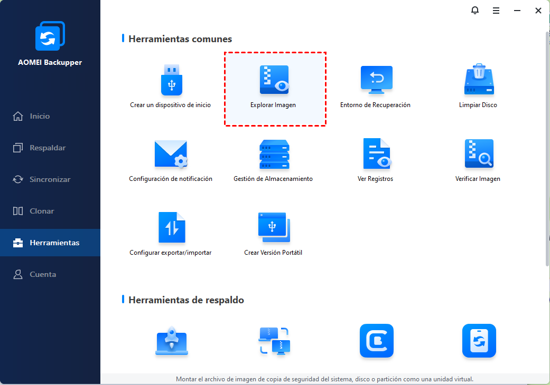Open the notifications bell icon
Screen dimensions: 550x385
pyautogui.click(x=475, y=11)
